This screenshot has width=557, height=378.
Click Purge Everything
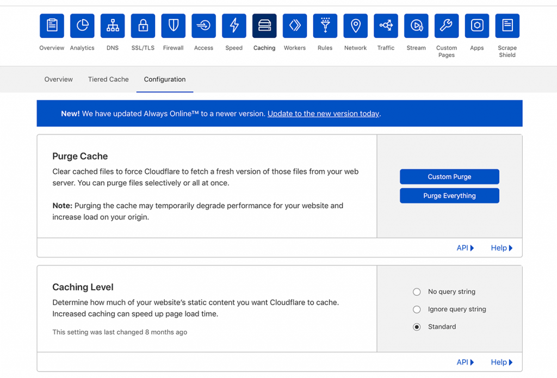pyautogui.click(x=449, y=195)
